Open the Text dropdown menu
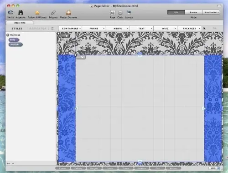This screenshot has height=173, width=228. (x=141, y=29)
